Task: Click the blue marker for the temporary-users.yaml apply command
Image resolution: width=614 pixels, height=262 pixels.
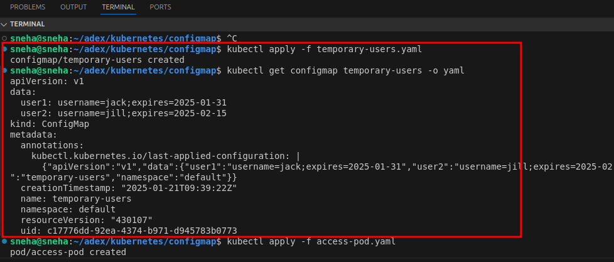Action: tap(5, 48)
